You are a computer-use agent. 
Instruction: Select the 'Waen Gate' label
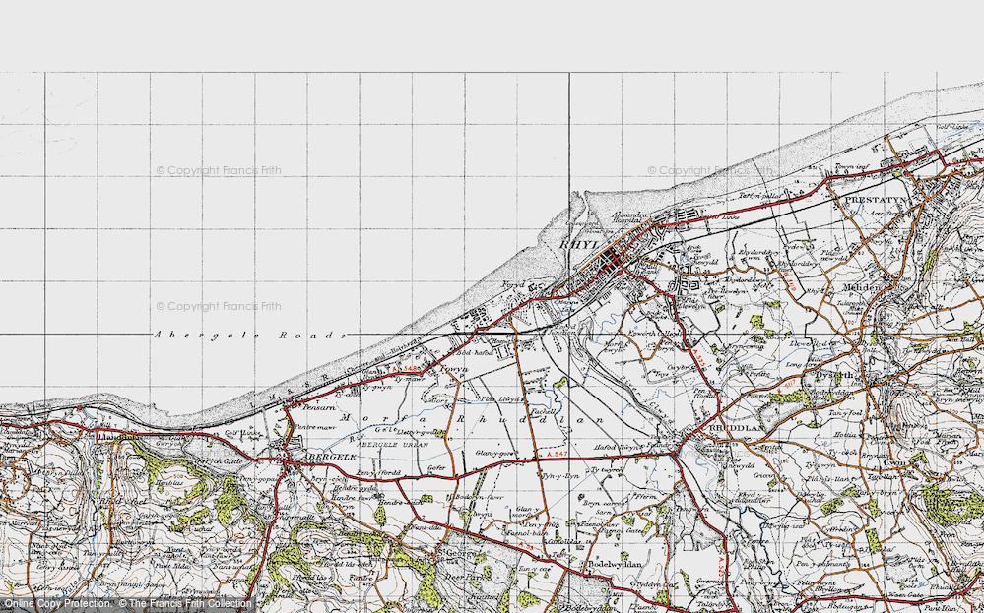[x=906, y=595]
